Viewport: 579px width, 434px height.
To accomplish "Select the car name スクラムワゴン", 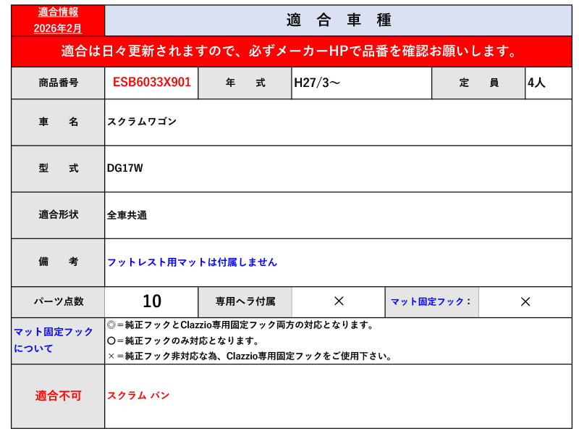I will click(x=142, y=122).
